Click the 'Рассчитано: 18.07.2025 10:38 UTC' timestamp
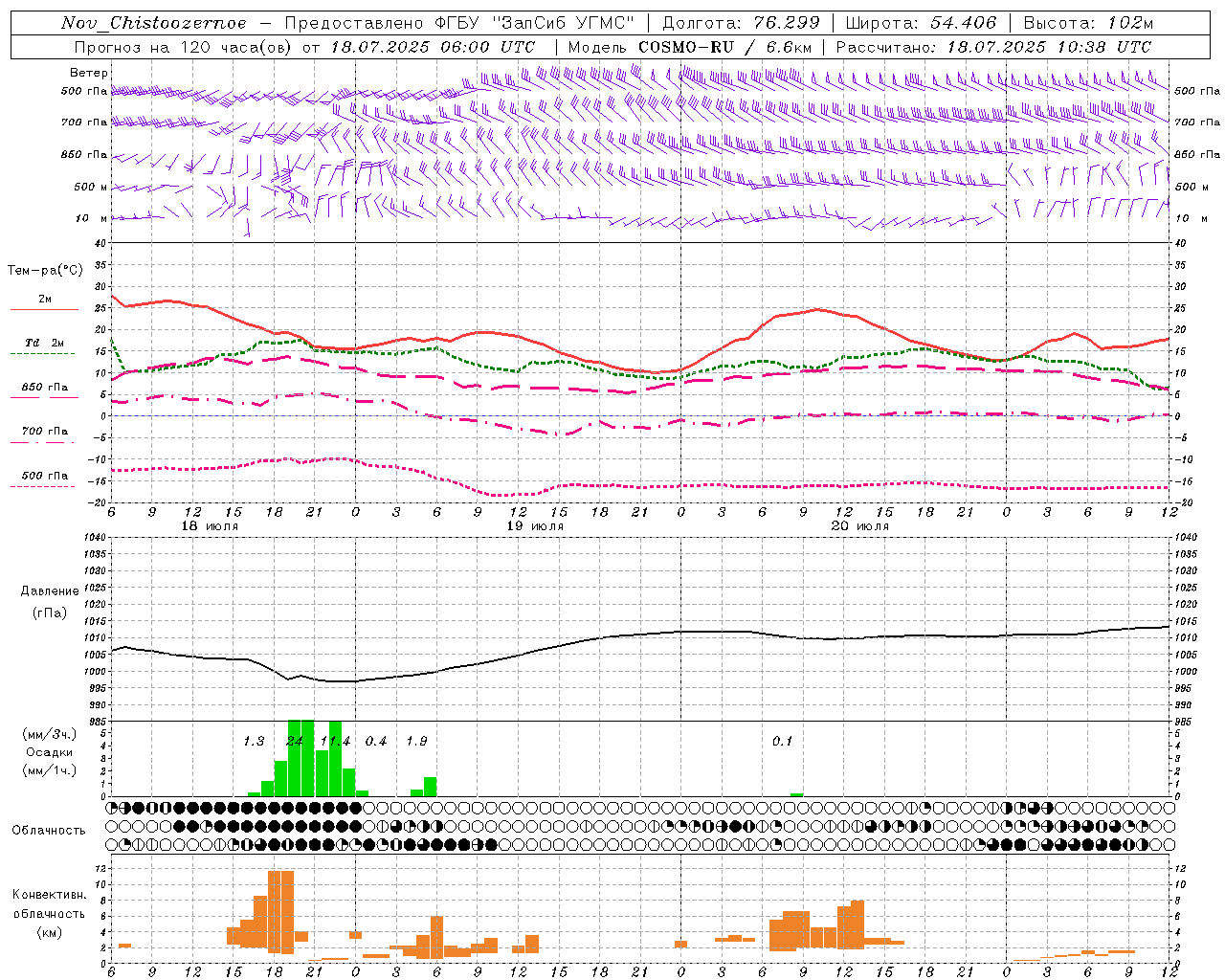The image size is (1225, 980). (x=993, y=47)
